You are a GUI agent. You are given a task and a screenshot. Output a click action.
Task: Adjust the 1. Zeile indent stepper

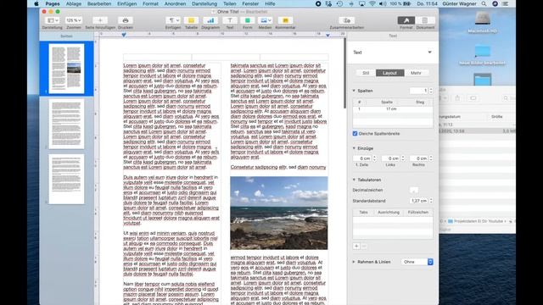374,158
